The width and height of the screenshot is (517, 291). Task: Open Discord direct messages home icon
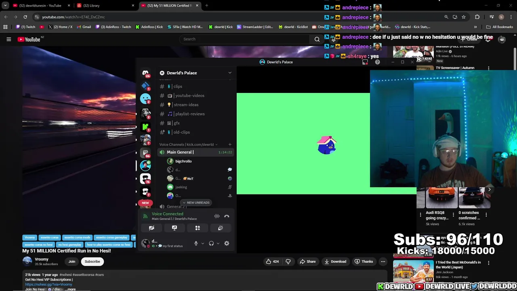click(145, 73)
